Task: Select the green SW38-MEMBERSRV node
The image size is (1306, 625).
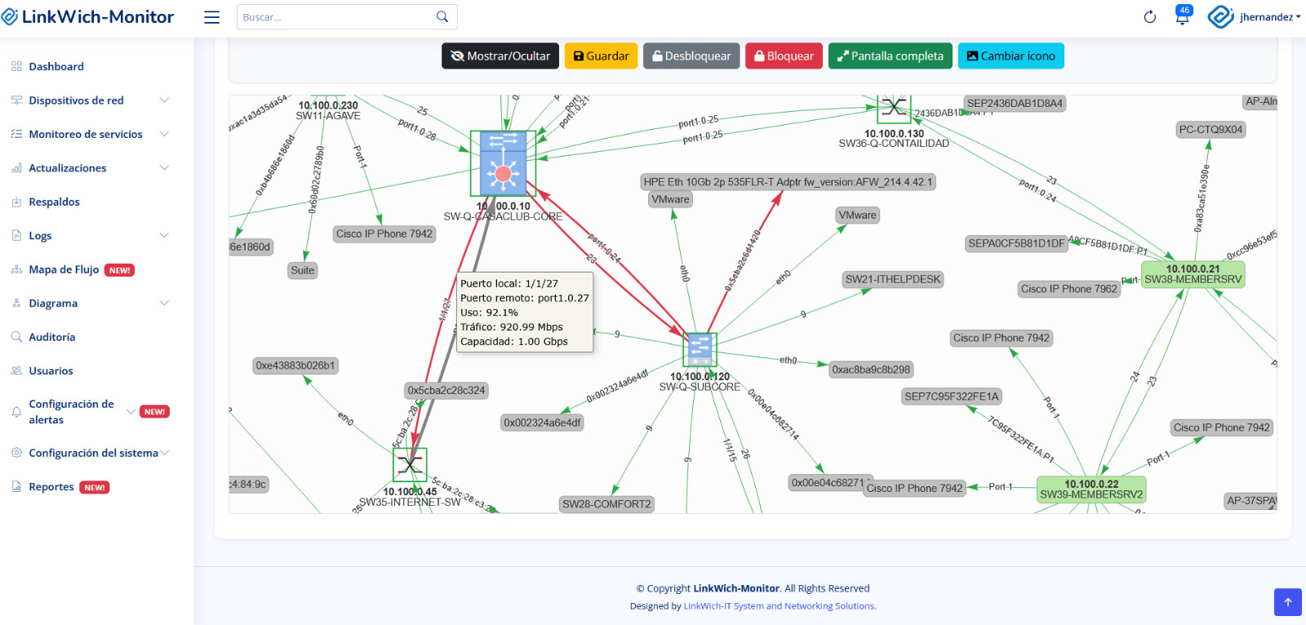Action: coord(1193,274)
